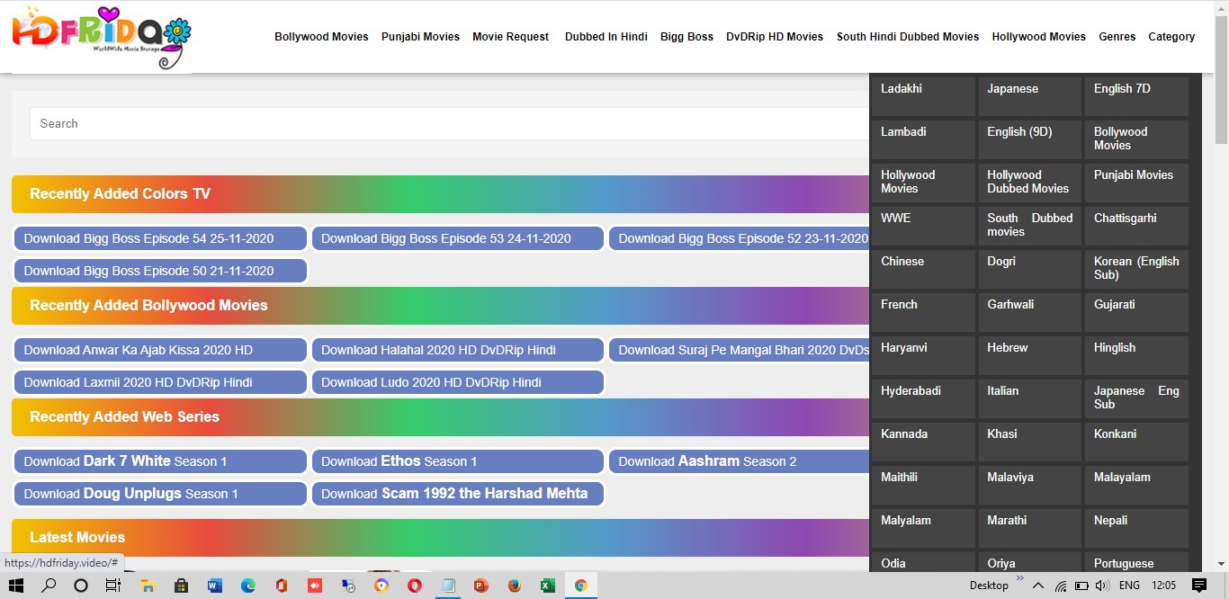
Task: Select Japanese category tile
Action: [x=1029, y=96]
